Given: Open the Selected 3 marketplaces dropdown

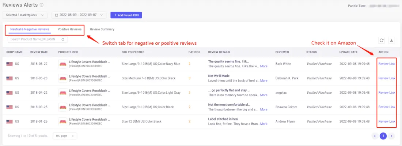Looking at the screenshot, I should [x=25, y=15].
